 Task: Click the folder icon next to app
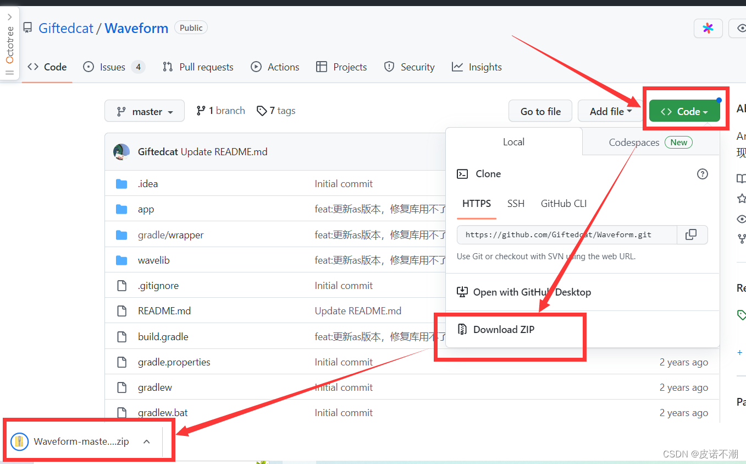pyautogui.click(x=121, y=209)
